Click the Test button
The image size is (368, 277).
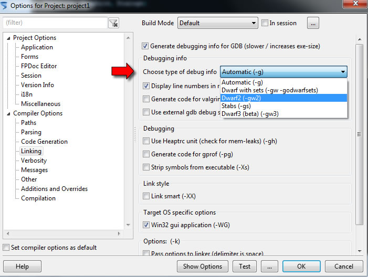click(x=245, y=266)
